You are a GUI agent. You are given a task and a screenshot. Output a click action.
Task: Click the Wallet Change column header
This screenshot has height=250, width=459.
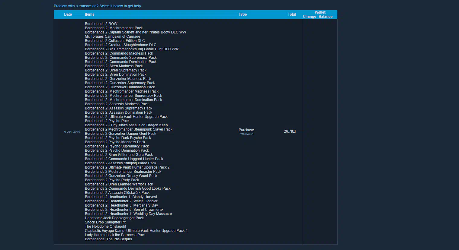pos(310,17)
